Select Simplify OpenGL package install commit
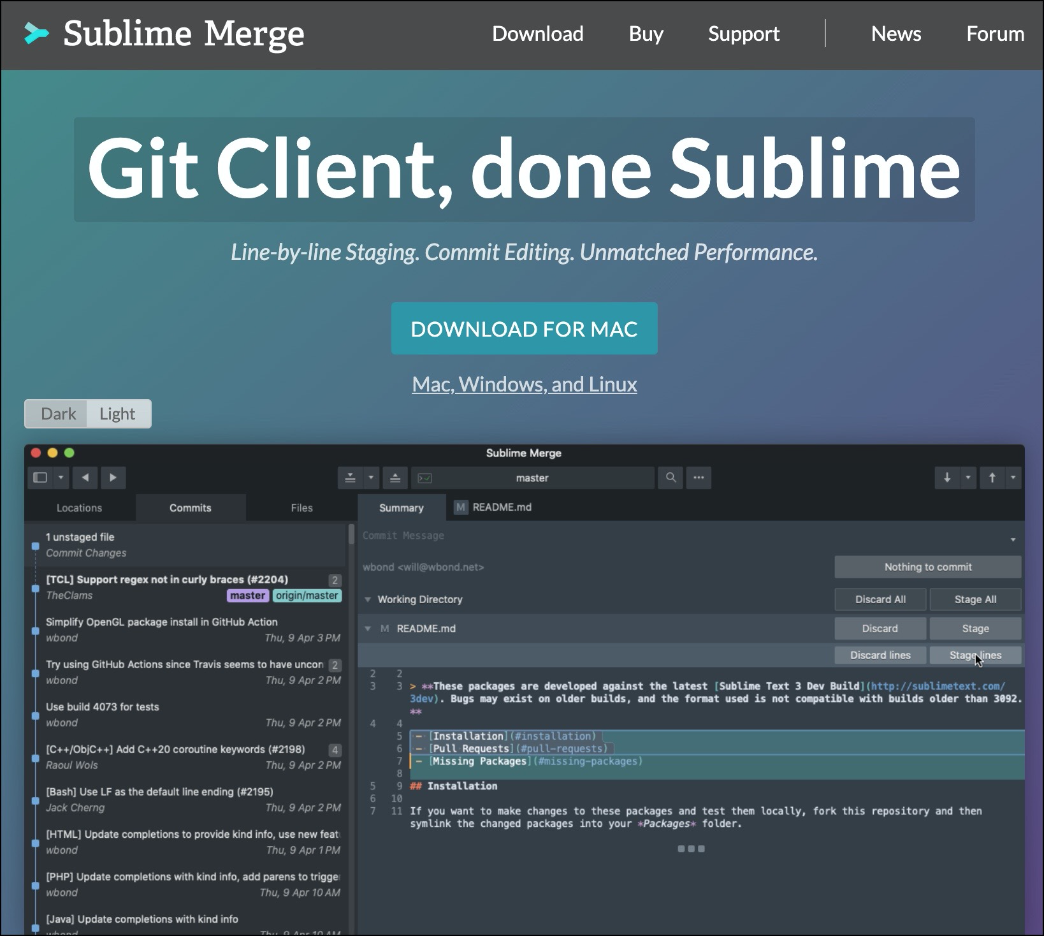This screenshot has width=1044, height=936. (186, 630)
